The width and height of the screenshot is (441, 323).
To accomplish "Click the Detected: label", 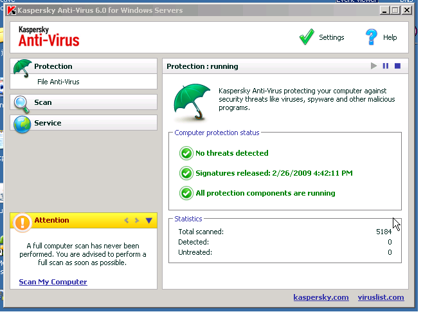I will click(x=194, y=242).
